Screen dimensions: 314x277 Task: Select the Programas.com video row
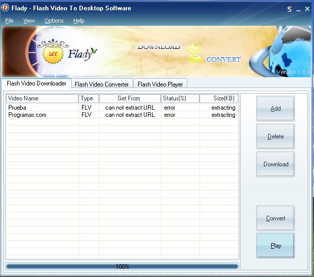(122, 115)
